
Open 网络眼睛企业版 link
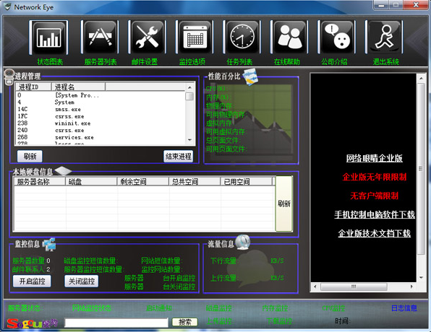(x=374, y=158)
